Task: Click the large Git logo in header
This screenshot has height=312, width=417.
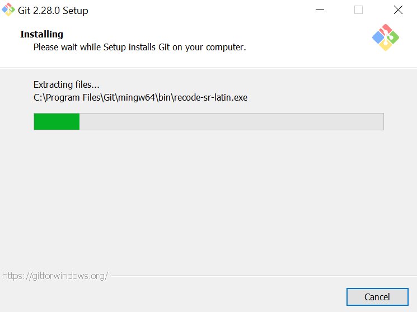Action: pyautogui.click(x=385, y=37)
